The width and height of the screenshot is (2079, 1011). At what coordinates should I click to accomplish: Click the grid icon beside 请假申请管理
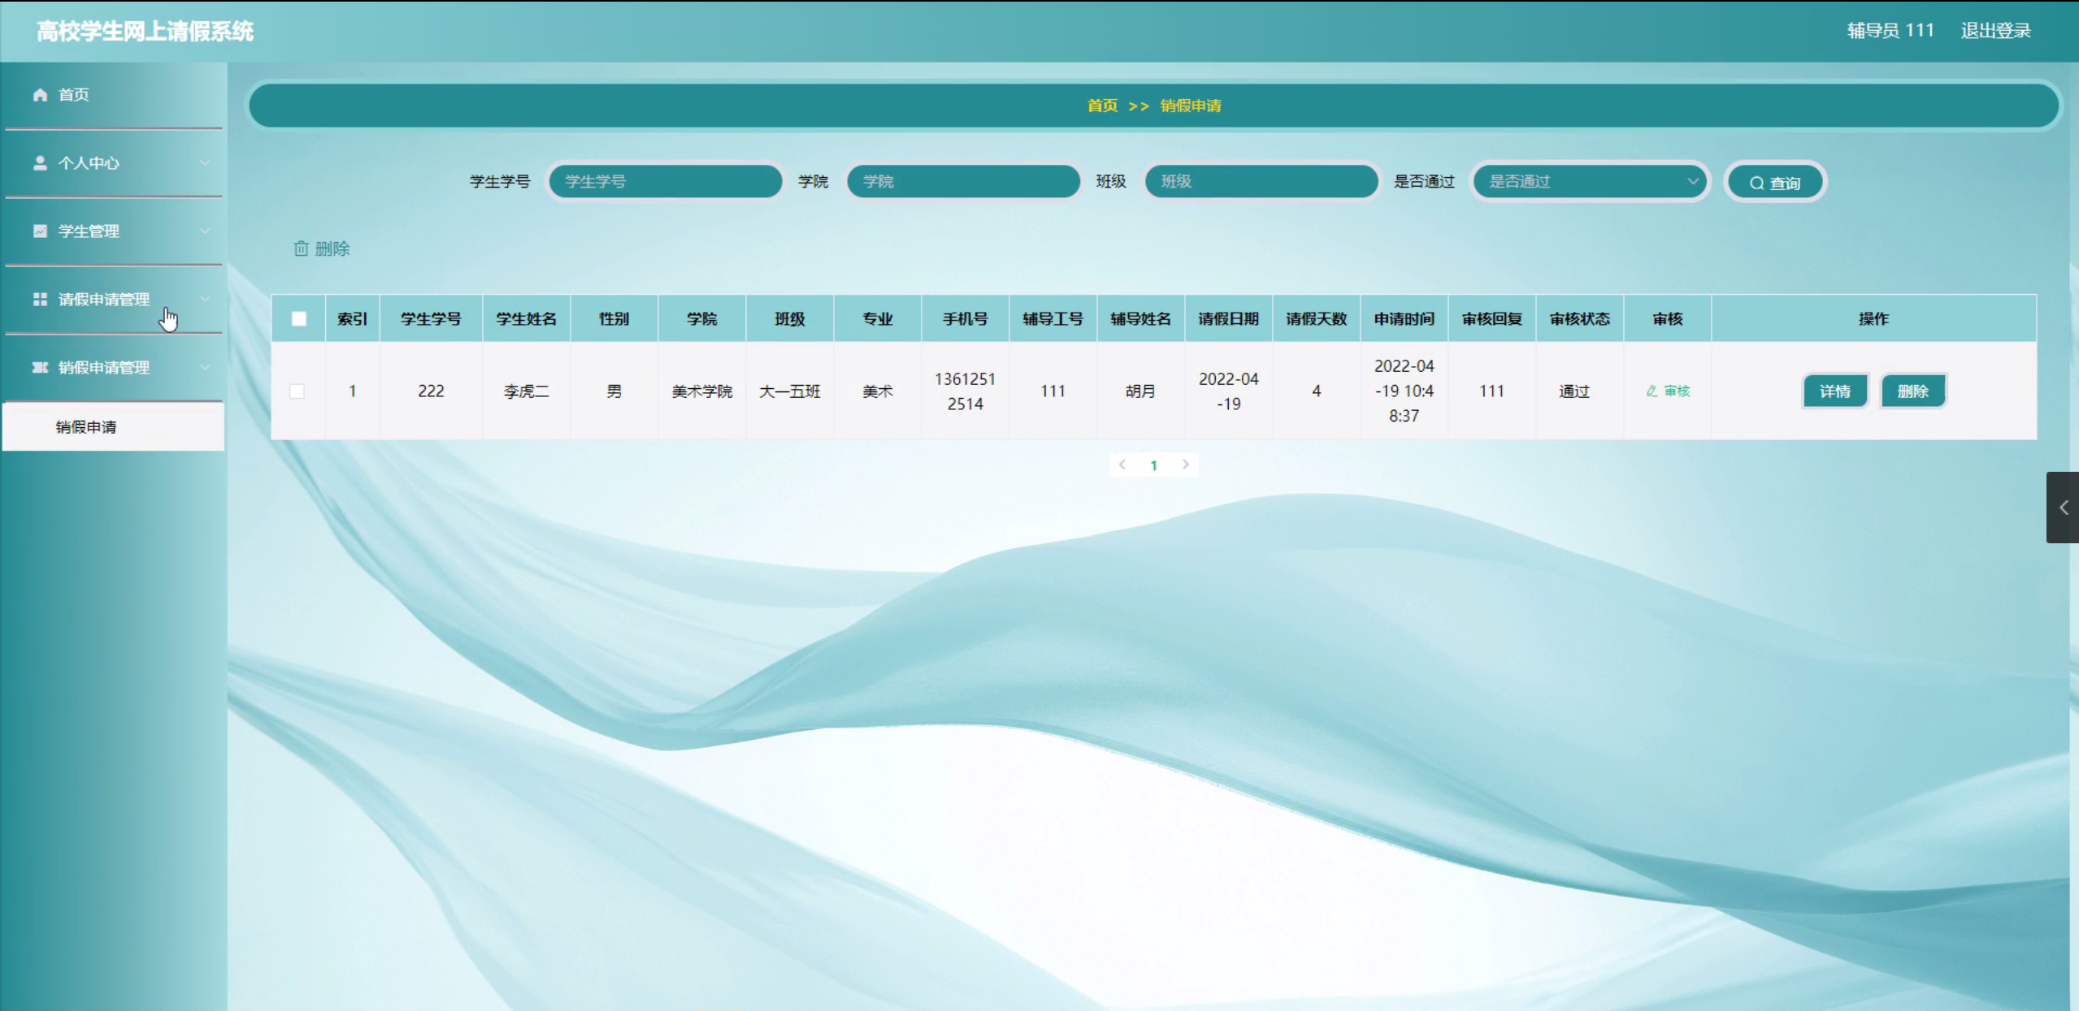tap(40, 300)
